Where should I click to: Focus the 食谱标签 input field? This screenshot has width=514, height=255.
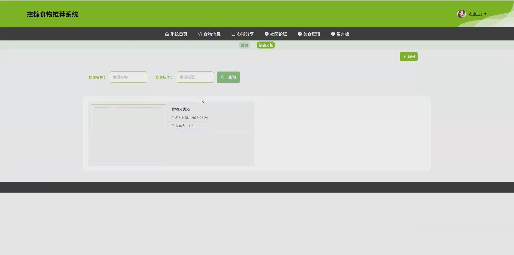[195, 77]
